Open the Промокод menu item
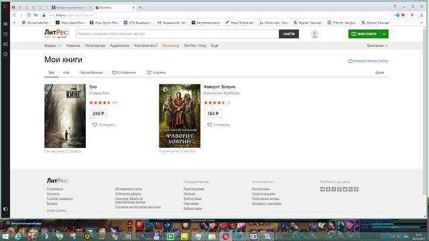The height and width of the screenshot is (241, 429). click(x=171, y=46)
